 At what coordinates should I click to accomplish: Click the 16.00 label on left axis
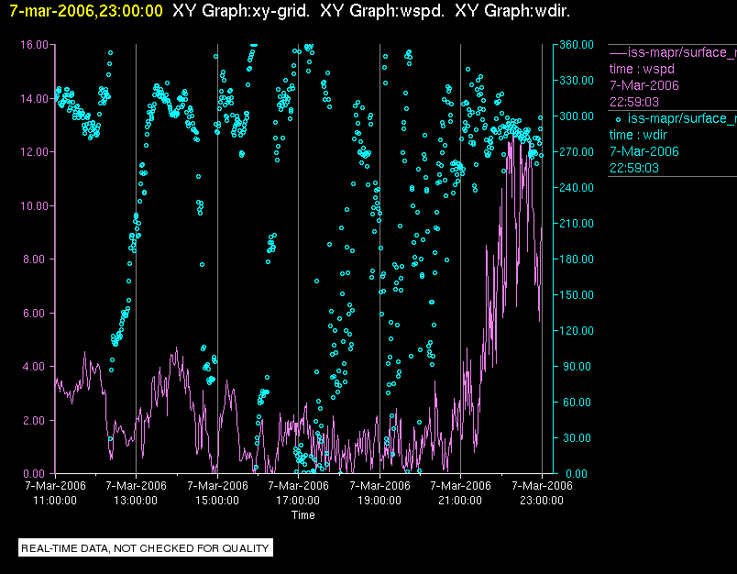tap(34, 45)
